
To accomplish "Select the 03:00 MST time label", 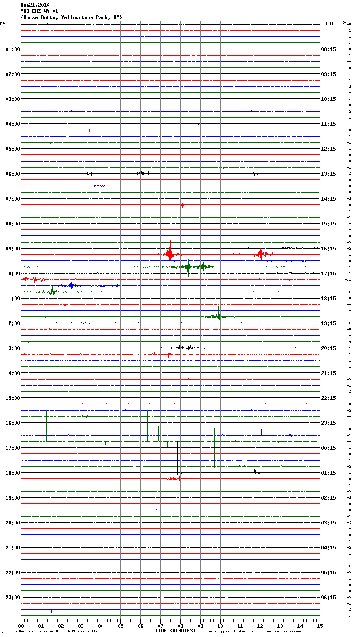I will (13, 99).
